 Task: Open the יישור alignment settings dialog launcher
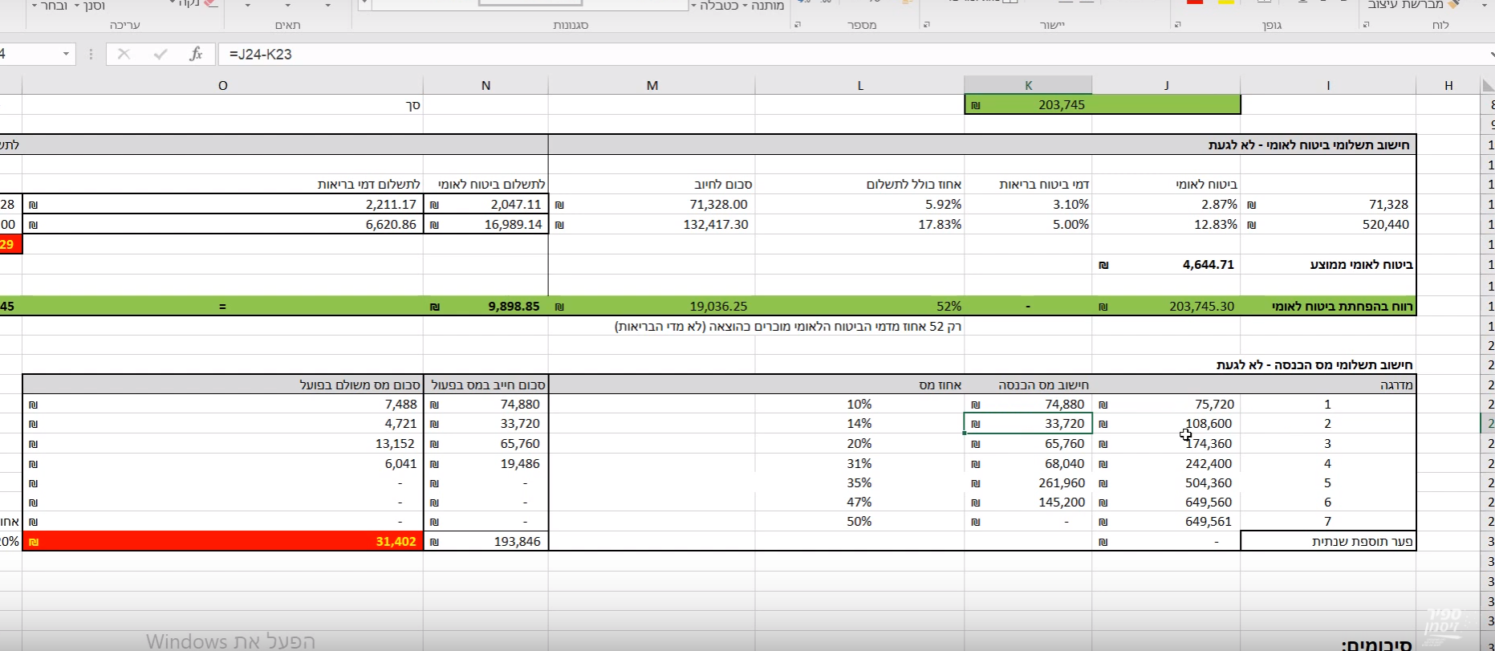[x=926, y=25]
